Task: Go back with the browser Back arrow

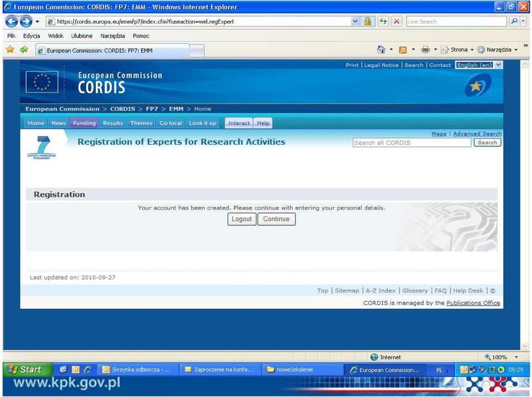Action: click(12, 22)
